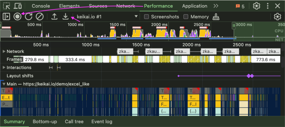Viewport: 285px width, 127px height.
Task: Click the 773.6 ms frame block
Action: [x=265, y=60]
